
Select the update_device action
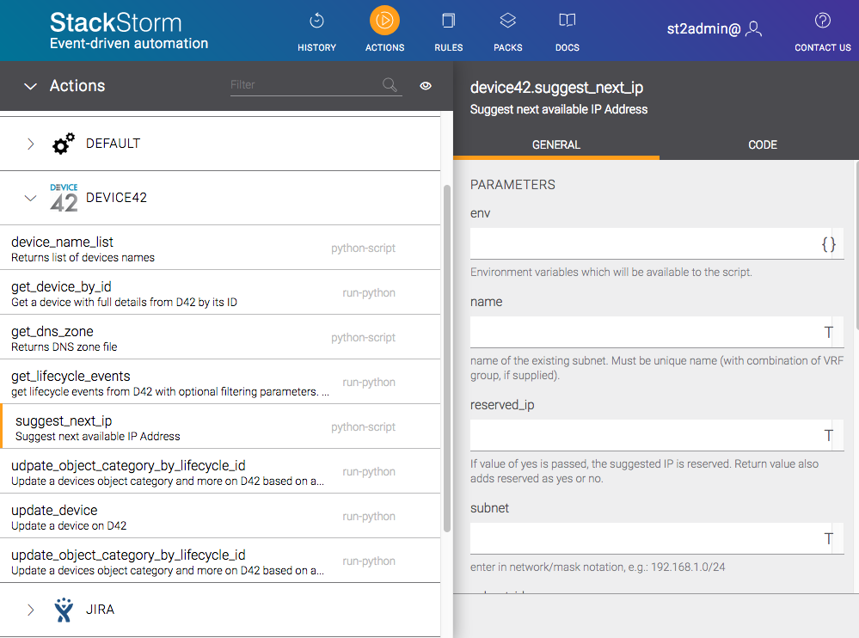click(220, 517)
